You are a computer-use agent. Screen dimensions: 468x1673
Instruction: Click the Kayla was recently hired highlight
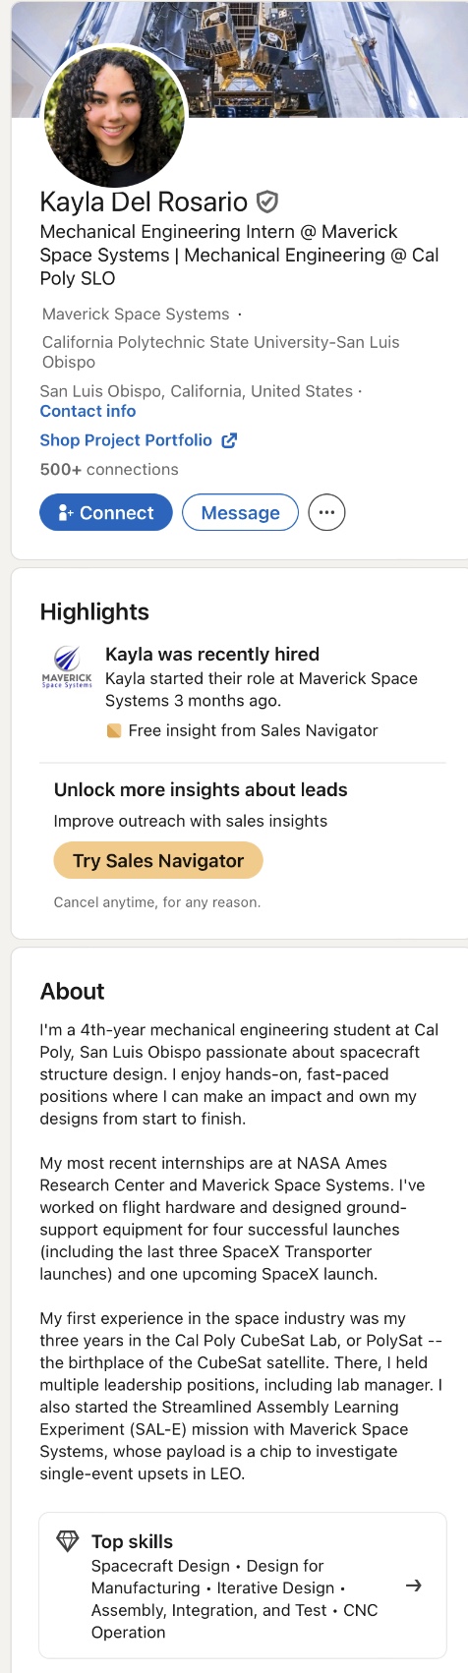(212, 655)
